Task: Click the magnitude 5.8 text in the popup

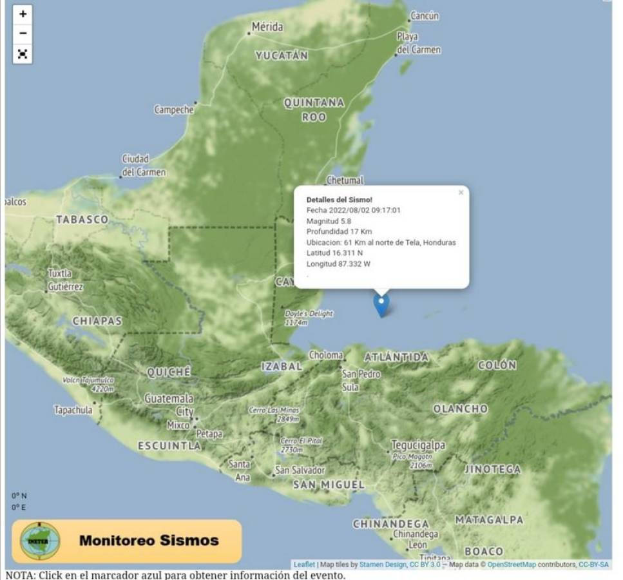Action: tap(329, 222)
